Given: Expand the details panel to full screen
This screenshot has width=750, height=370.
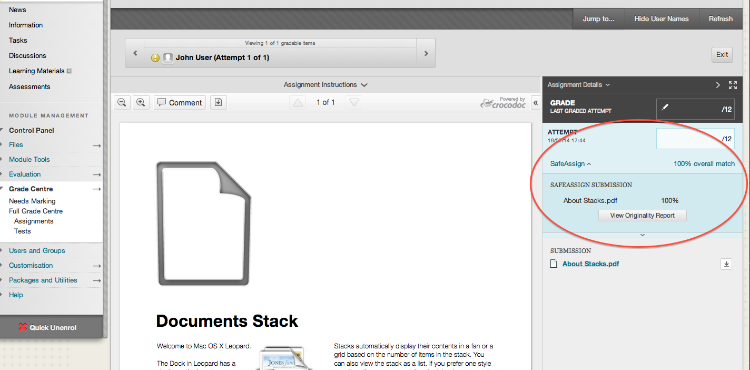Looking at the screenshot, I should coord(733,85).
